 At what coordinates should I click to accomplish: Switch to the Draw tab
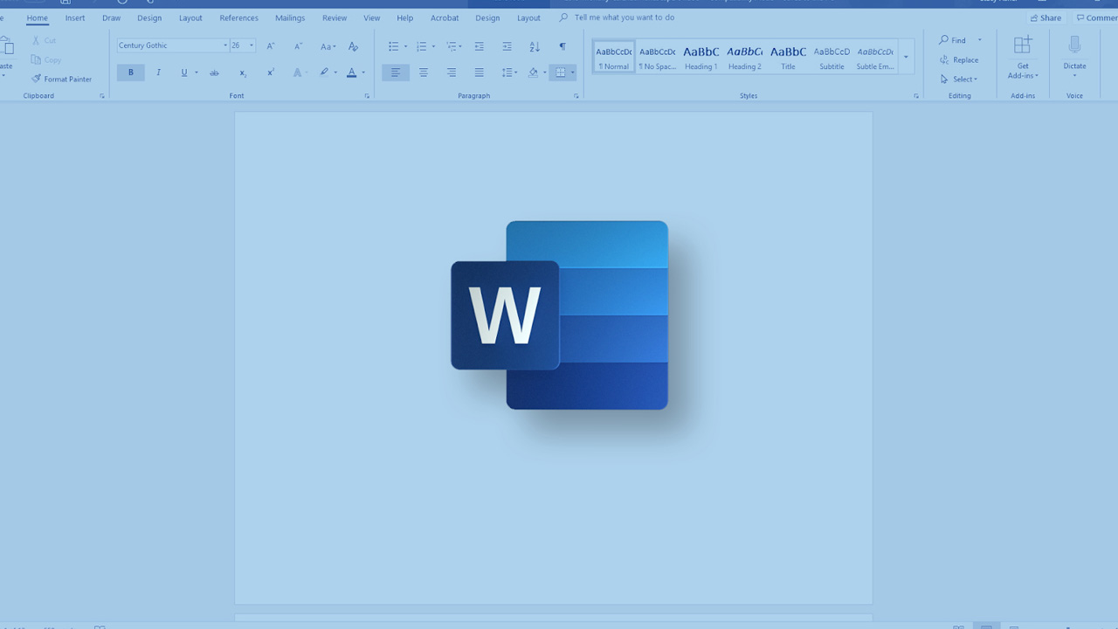coord(111,17)
